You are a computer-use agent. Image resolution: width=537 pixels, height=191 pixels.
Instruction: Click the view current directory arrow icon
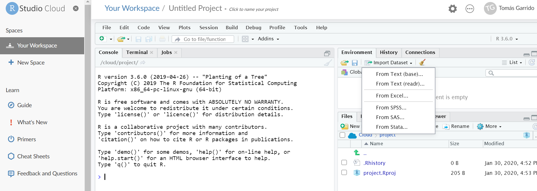143,63
